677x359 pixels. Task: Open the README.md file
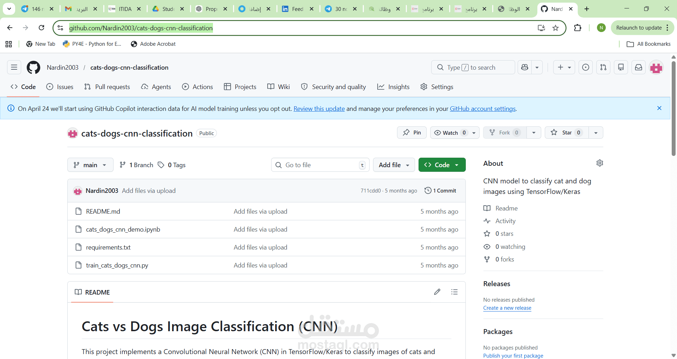[103, 212]
